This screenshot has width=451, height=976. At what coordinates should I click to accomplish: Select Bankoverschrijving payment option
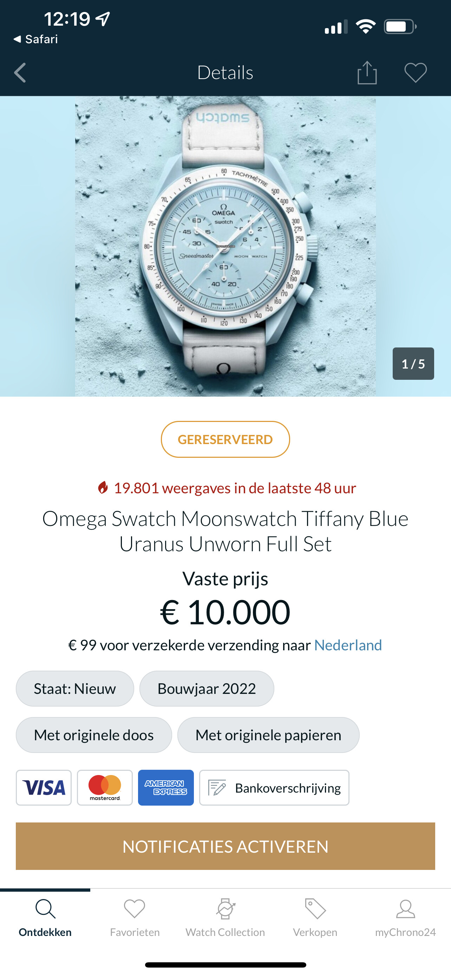tap(274, 788)
